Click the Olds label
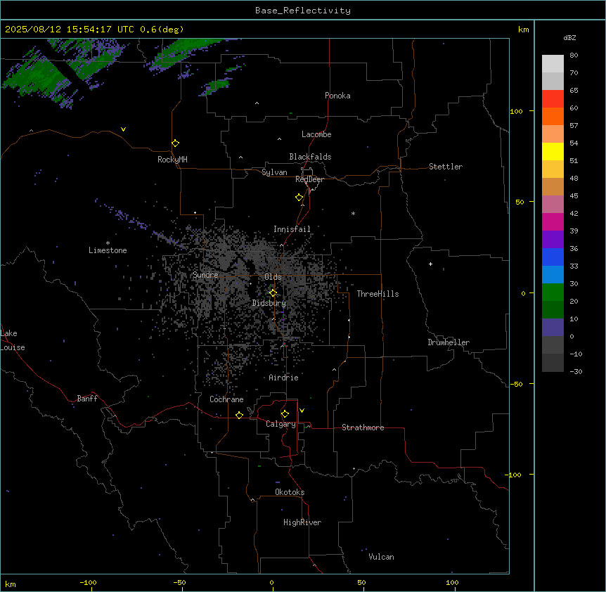The height and width of the screenshot is (592, 606). (x=273, y=277)
